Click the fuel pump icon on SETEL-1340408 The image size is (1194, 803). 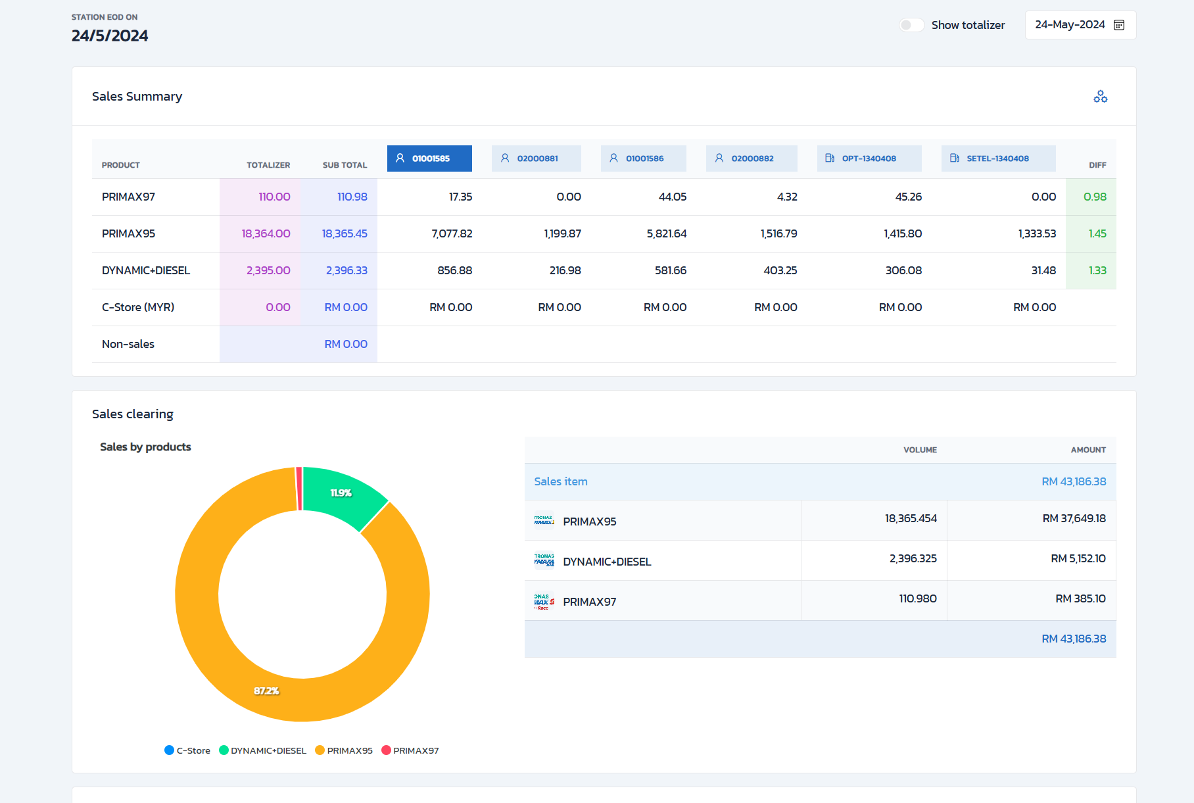[x=954, y=158]
